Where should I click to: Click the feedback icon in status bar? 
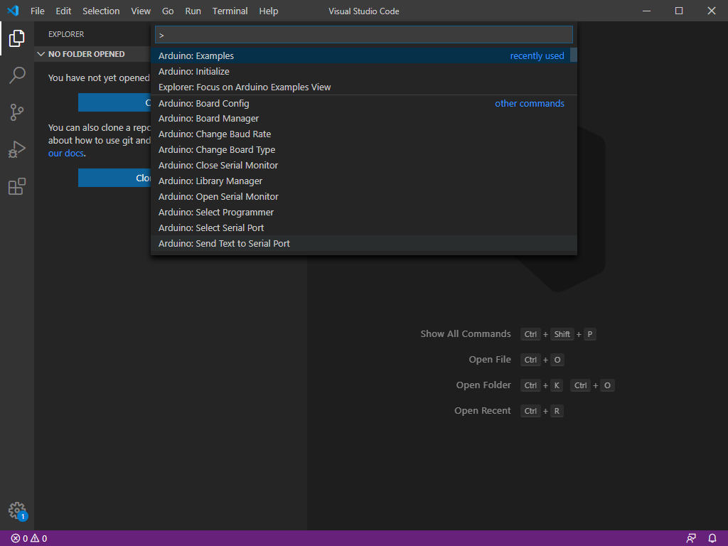tap(691, 539)
